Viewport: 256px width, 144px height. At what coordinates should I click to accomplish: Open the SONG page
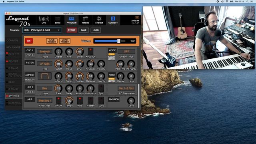[58, 20]
